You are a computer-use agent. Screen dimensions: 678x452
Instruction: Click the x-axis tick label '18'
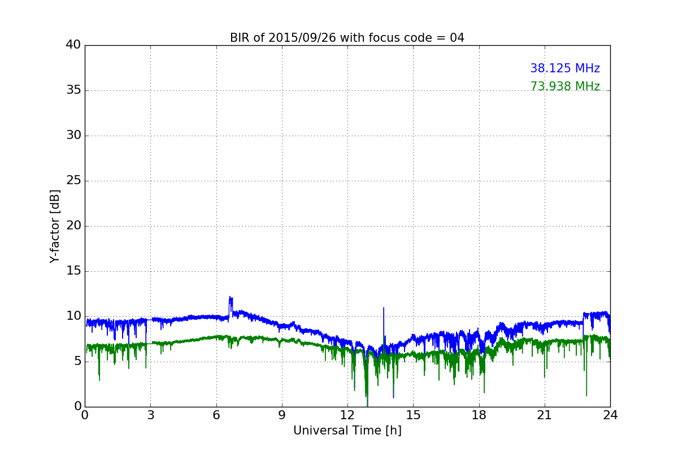point(479,415)
